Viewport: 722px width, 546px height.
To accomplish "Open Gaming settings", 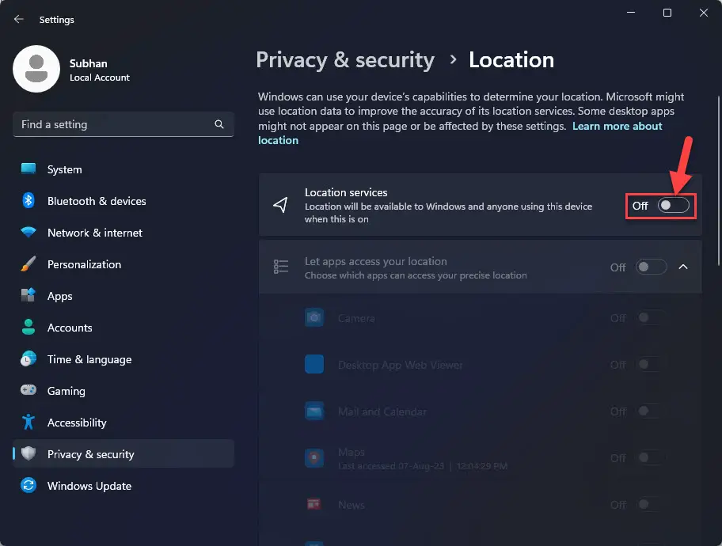I will [123, 391].
